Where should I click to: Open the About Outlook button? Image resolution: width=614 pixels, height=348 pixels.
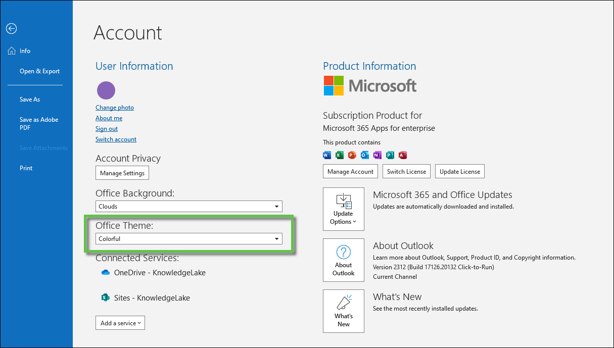point(343,260)
